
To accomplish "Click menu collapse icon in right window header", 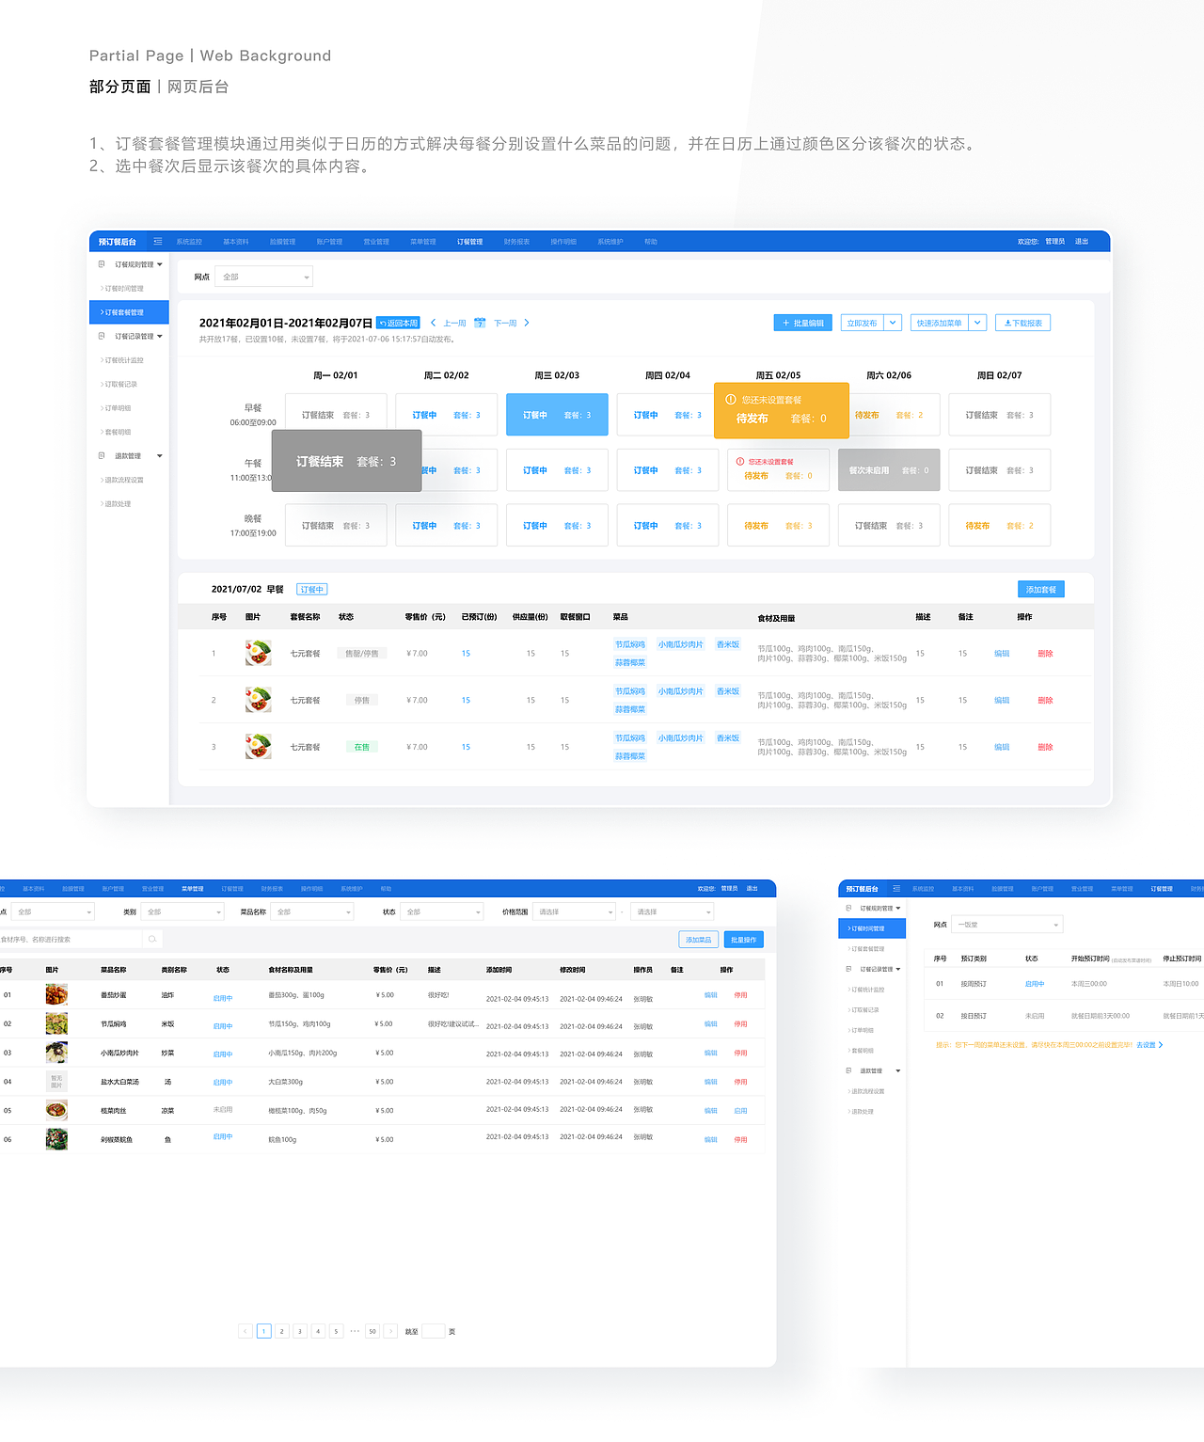I will pos(896,889).
